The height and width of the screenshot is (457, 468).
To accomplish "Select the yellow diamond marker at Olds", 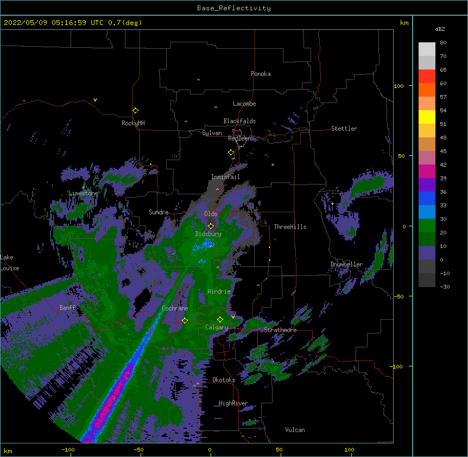I will coord(211,226).
